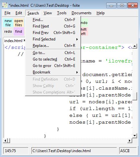Click the fxite application icon in title bar
This screenshot has width=140, height=157.
pos(5,5)
